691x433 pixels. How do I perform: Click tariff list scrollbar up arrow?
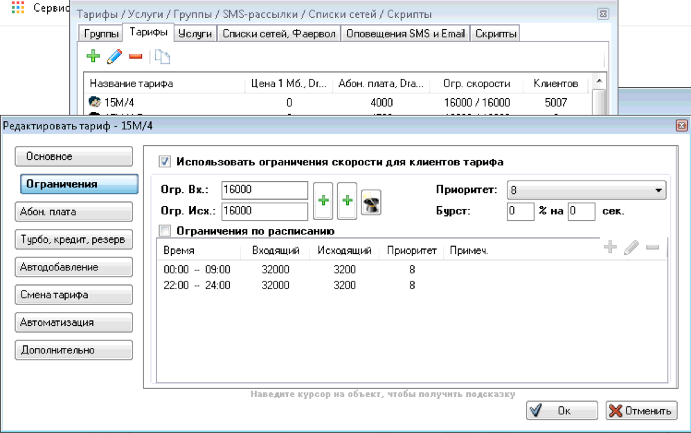[x=599, y=81]
